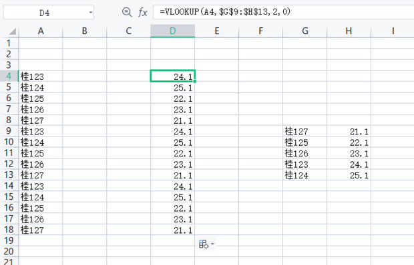Click cell D8 showing 21.1

[x=173, y=120]
